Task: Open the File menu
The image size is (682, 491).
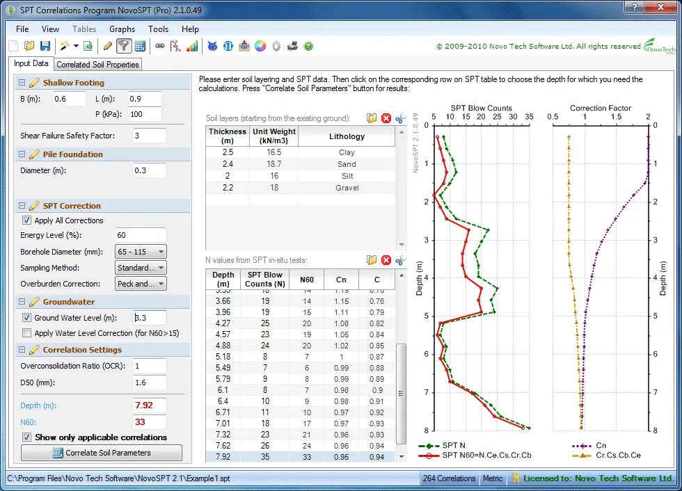Action: pyautogui.click(x=22, y=29)
